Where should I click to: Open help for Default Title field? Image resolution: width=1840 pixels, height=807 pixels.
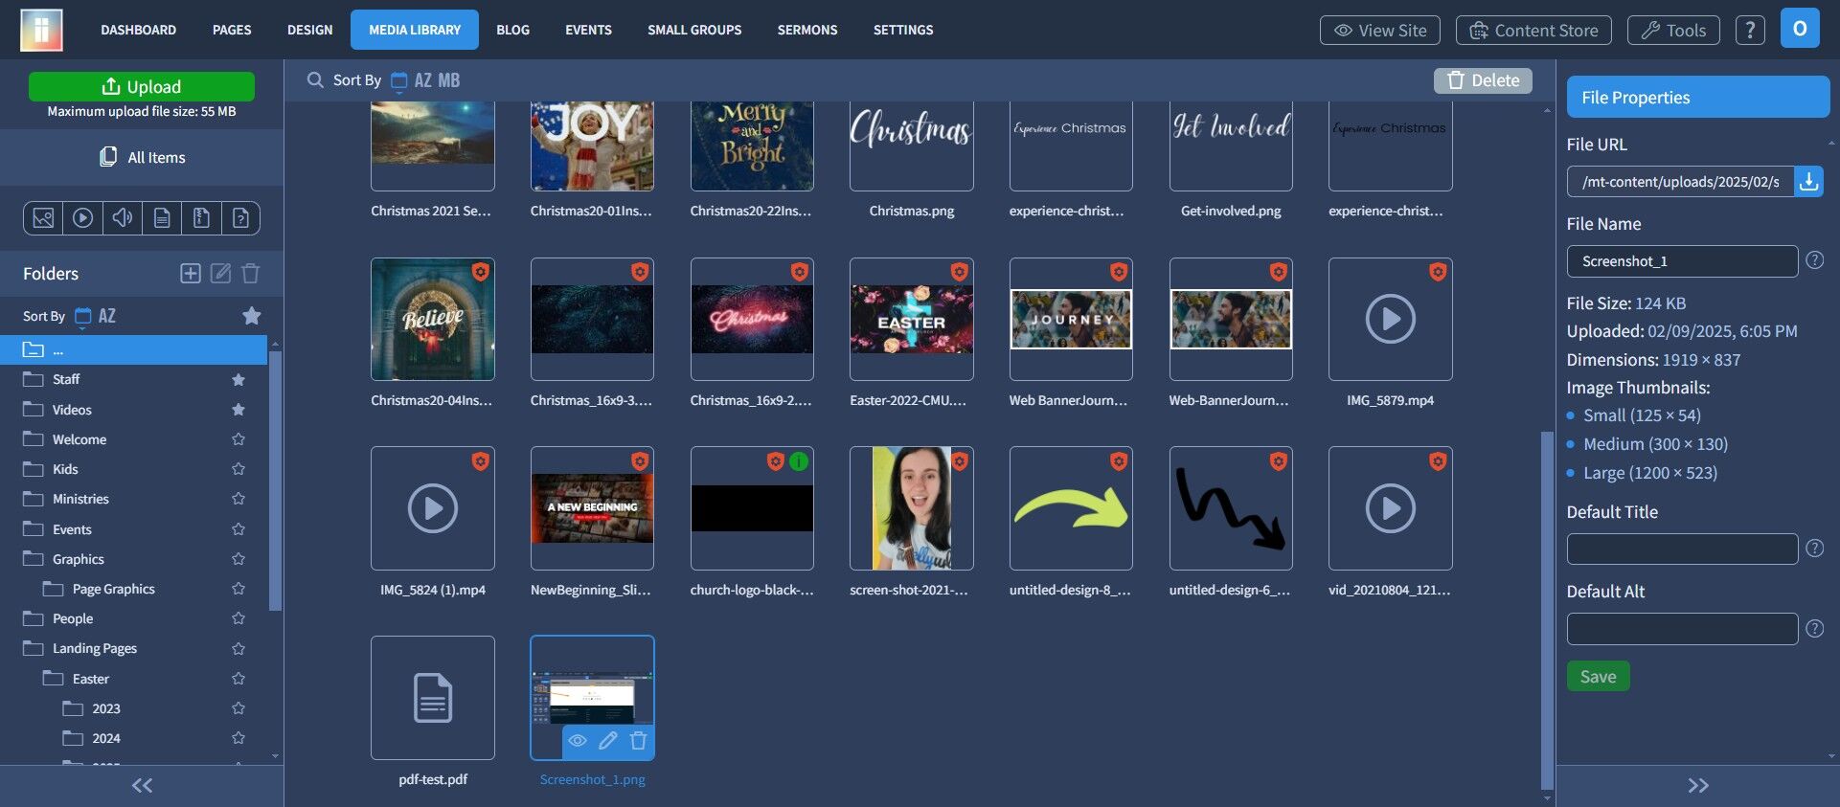[x=1815, y=549]
